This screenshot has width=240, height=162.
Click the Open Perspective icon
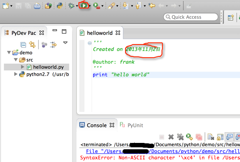tap(231, 18)
